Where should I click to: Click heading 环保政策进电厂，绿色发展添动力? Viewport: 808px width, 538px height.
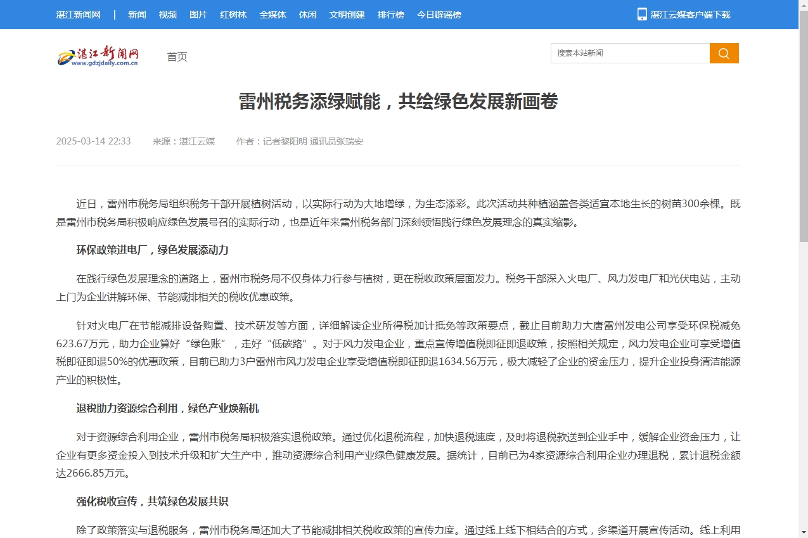tap(153, 250)
